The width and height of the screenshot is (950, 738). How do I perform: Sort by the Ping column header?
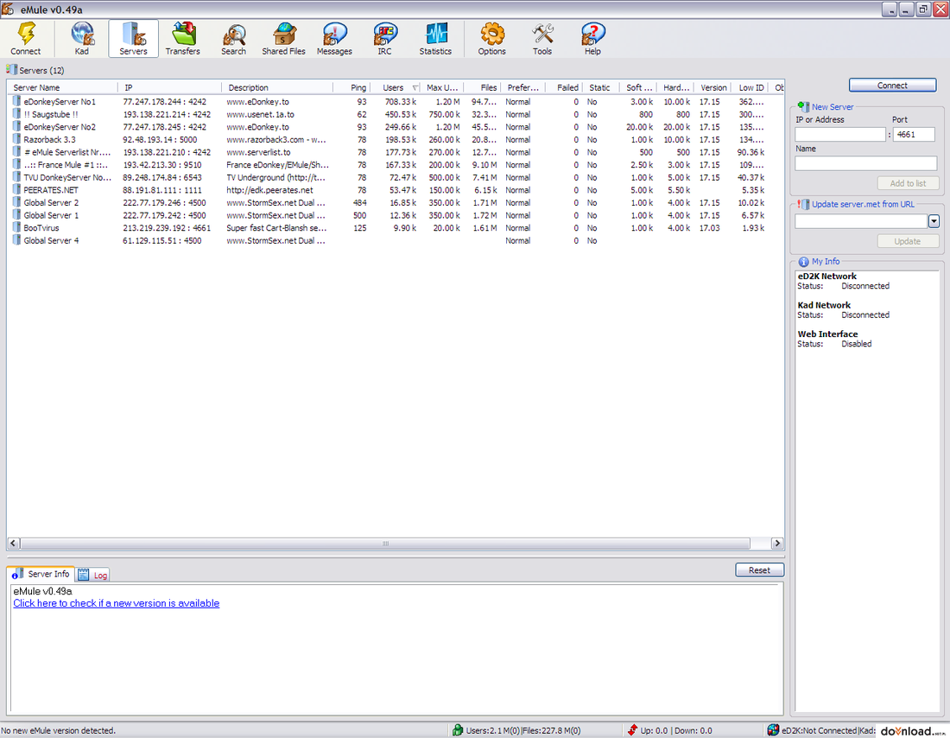coord(352,87)
